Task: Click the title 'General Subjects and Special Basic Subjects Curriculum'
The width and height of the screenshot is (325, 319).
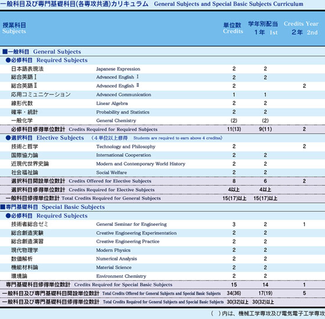Action: tap(229, 4)
